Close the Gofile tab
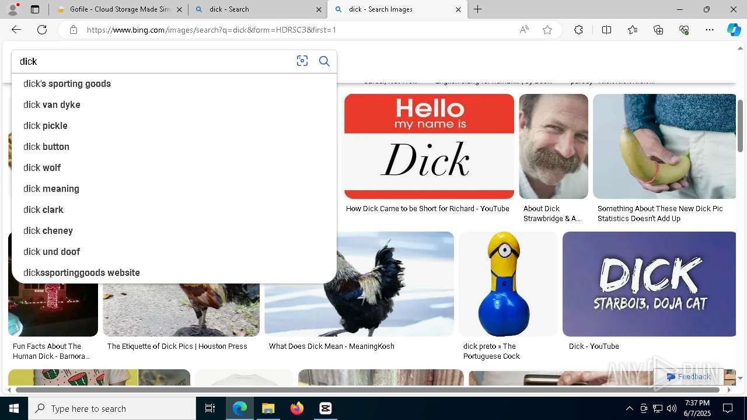 click(x=179, y=9)
